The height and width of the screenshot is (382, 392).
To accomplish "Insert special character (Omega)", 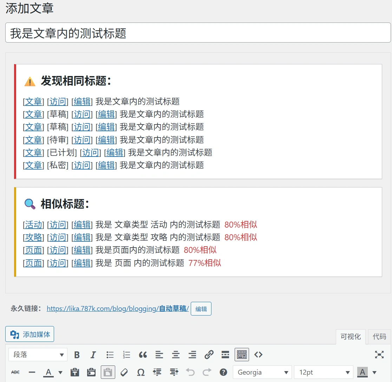I will pyautogui.click(x=141, y=372).
